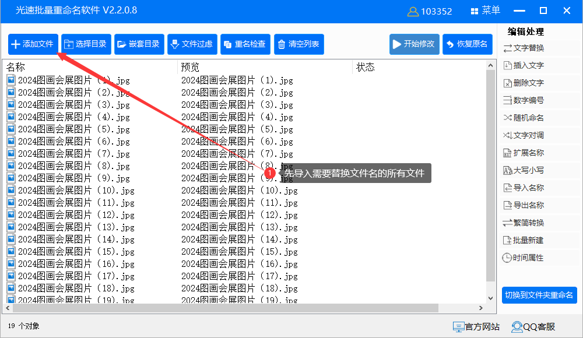
Task: Click the vertical scrollbar thumb
Action: [490, 175]
